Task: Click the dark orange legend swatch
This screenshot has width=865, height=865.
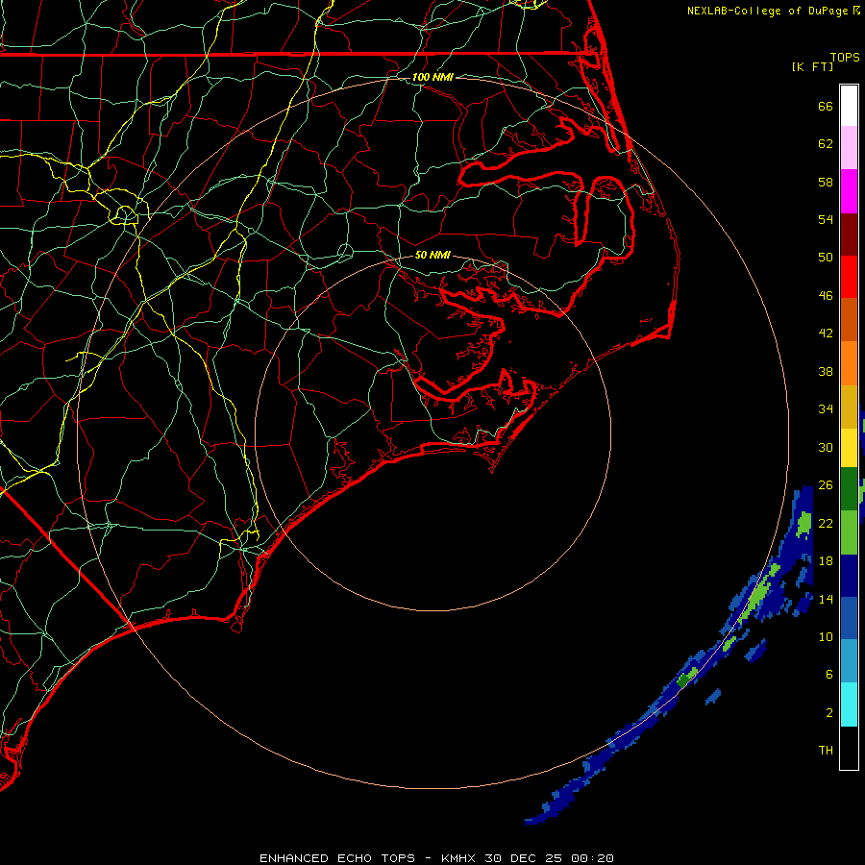Action: (849, 320)
